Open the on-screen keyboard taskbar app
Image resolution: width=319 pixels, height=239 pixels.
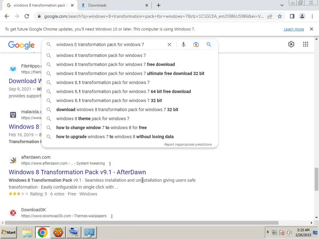tap(74, 232)
